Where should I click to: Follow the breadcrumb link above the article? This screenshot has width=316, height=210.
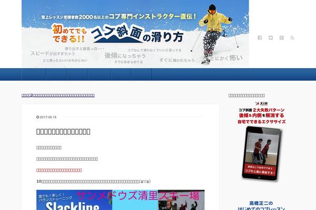(x=58, y=95)
